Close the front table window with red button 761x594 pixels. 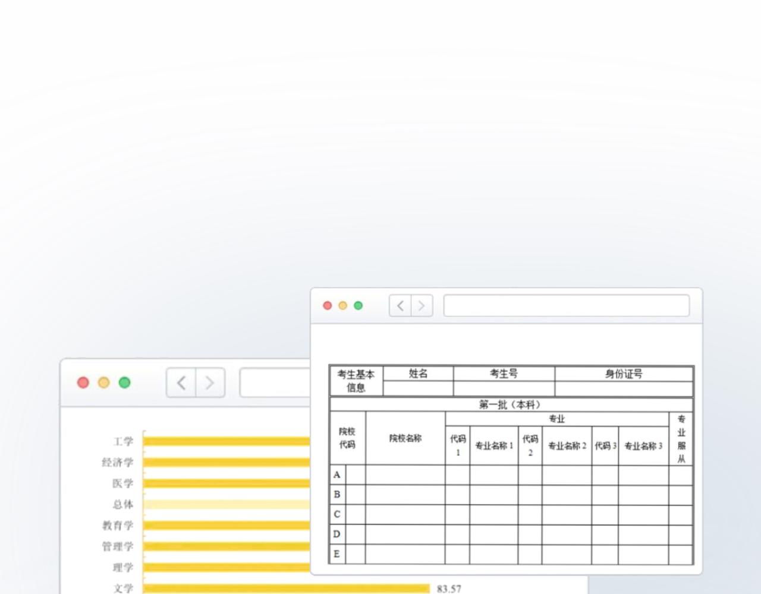[328, 305]
